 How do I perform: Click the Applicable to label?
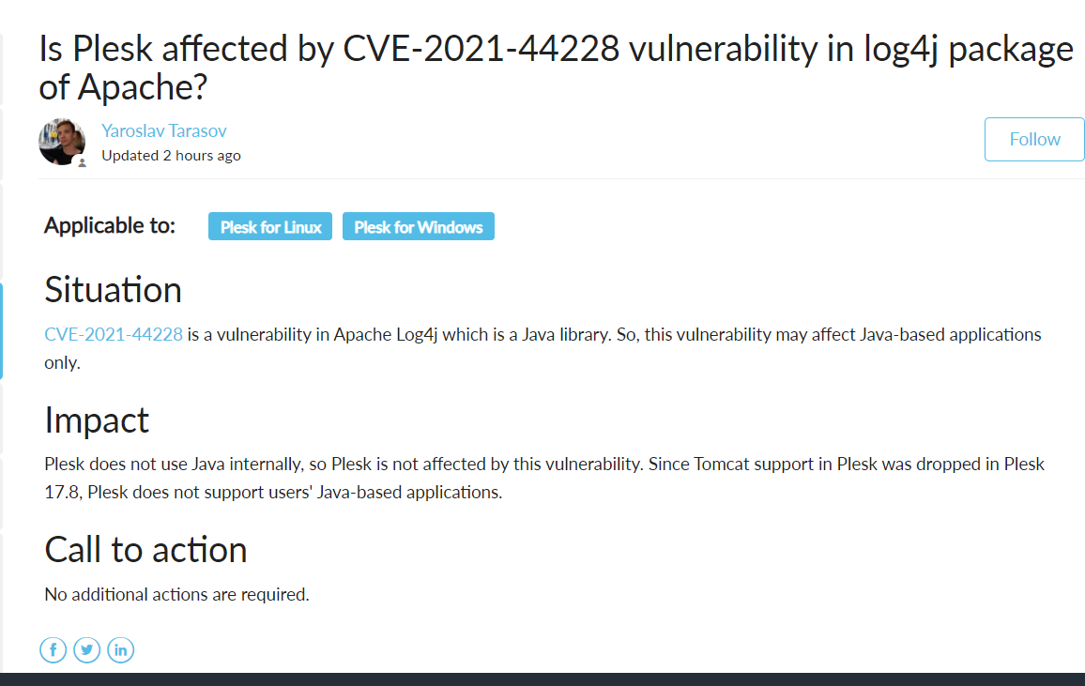(109, 226)
